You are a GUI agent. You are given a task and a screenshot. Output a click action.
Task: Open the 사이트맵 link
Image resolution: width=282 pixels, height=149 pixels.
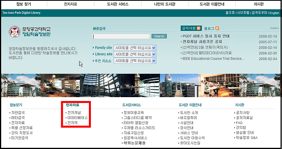(243, 13)
